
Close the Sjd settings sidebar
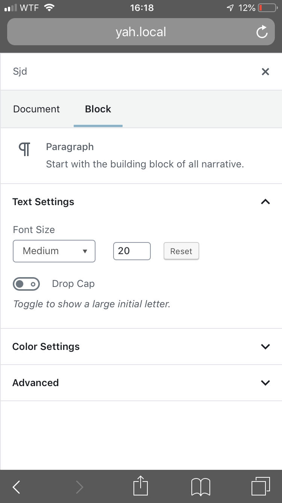pyautogui.click(x=265, y=72)
